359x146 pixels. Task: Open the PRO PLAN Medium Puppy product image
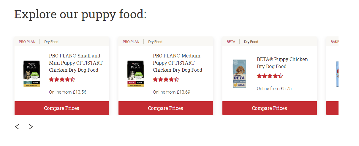[x=136, y=73]
